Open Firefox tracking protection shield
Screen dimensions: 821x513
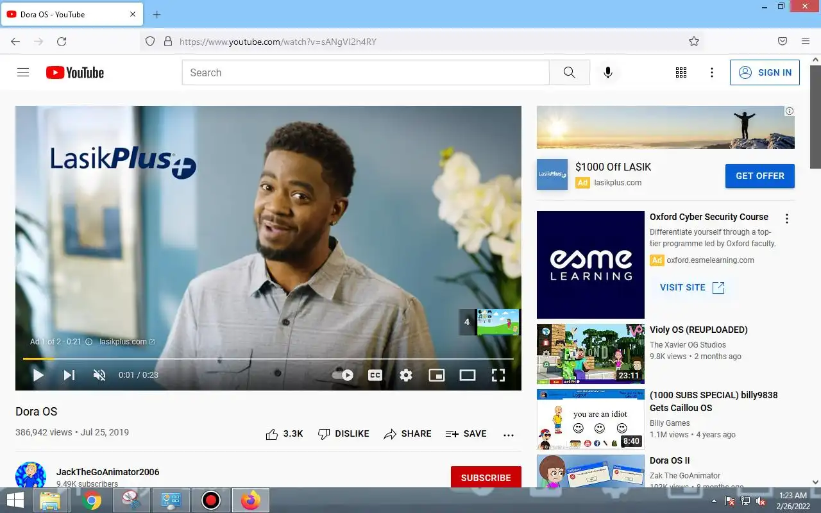pos(150,42)
